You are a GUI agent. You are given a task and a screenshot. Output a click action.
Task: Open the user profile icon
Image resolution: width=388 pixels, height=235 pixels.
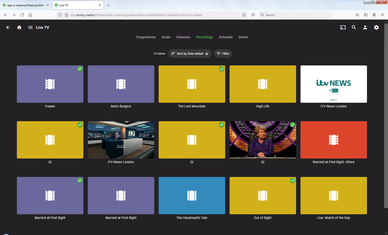point(365,27)
